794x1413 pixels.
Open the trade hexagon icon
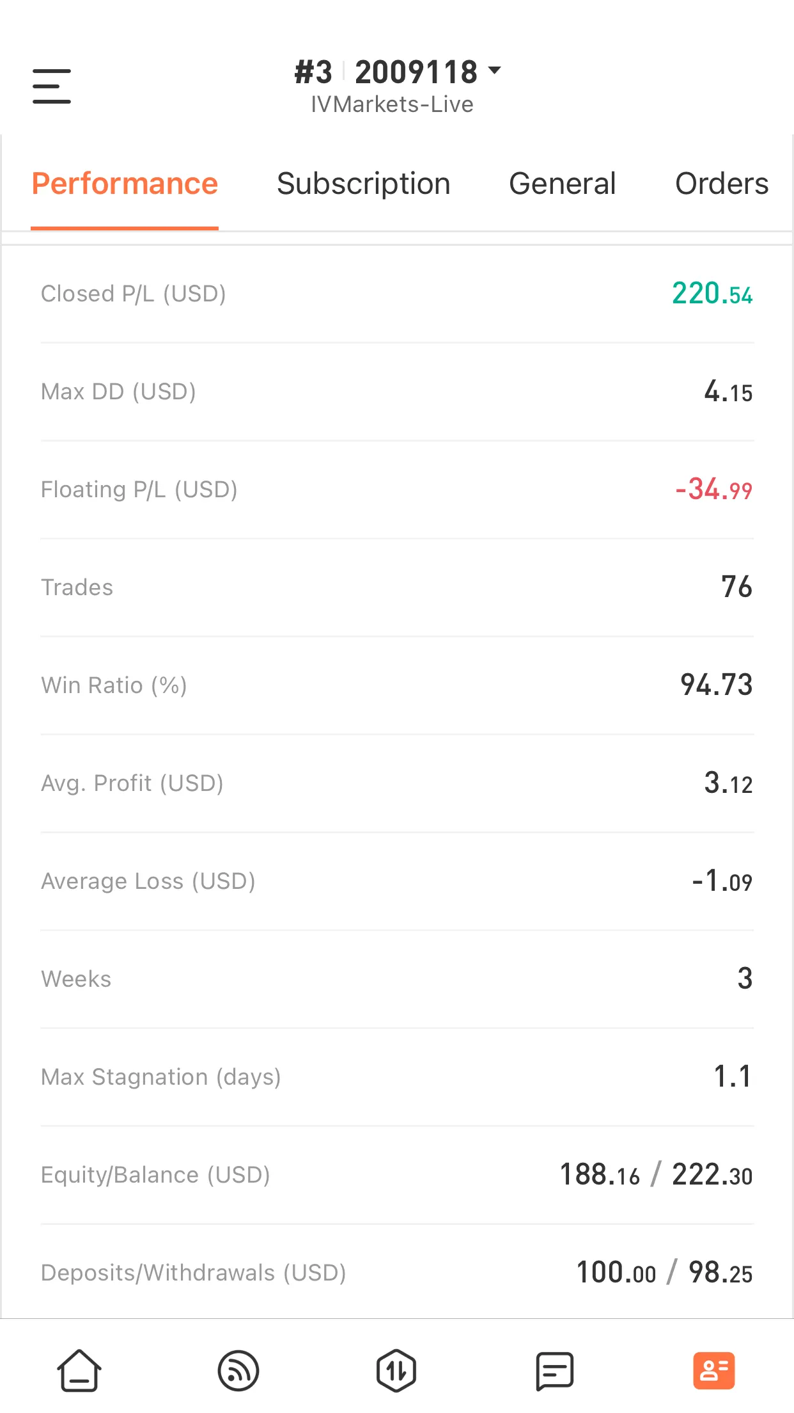coord(396,1371)
